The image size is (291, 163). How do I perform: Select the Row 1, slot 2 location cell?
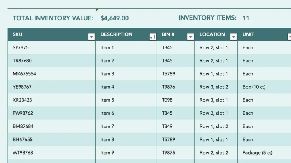[216, 126]
